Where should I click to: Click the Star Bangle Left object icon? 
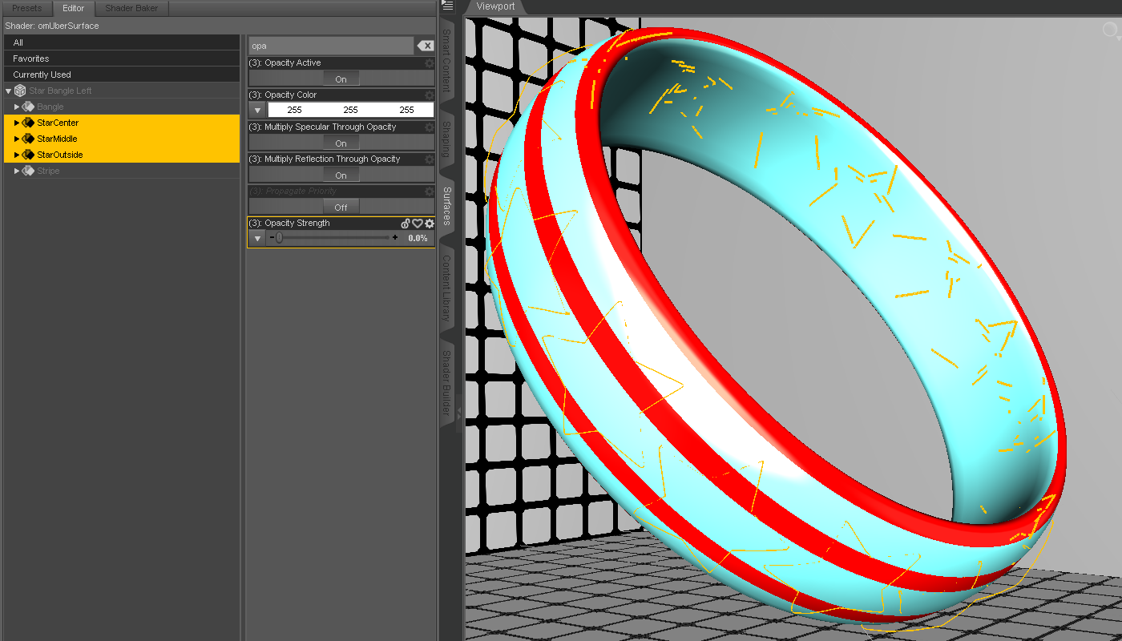[x=20, y=91]
